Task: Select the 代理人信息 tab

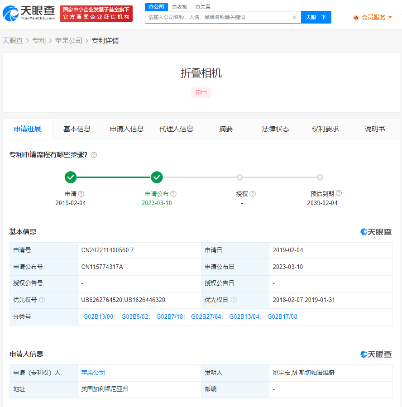Action: tap(176, 129)
